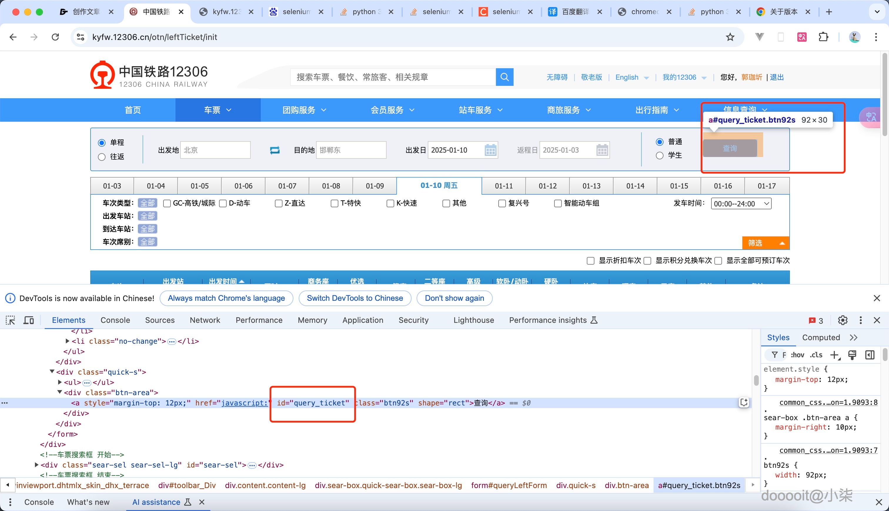Screen dimensions: 889x511
Task: Click the swap stations exchange icon
Action: click(x=275, y=150)
